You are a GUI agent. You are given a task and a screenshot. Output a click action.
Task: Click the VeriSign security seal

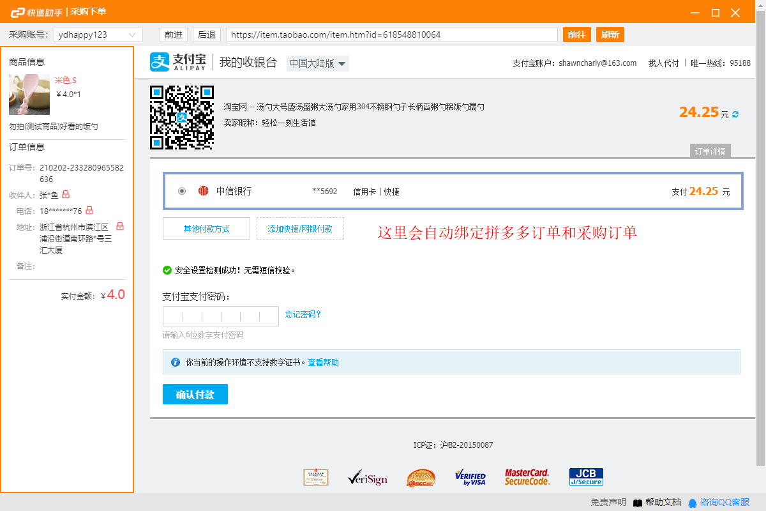[368, 477]
